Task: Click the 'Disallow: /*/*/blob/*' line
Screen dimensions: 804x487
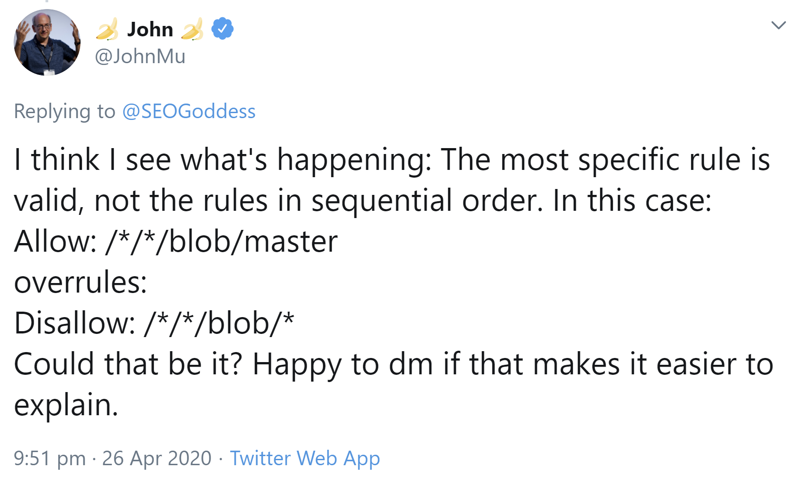Action: (154, 323)
